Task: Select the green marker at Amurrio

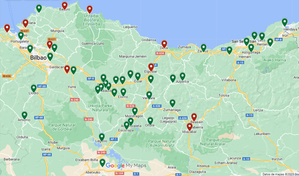Action: pyautogui.click(x=24, y=115)
